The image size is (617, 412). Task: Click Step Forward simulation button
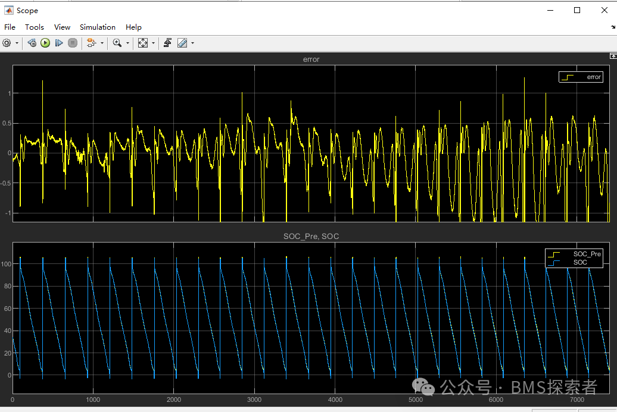[x=59, y=43]
